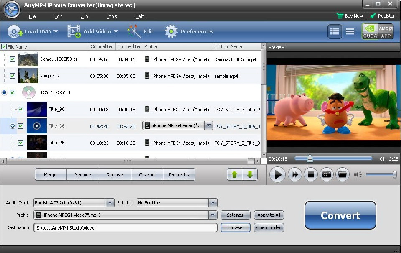Click the preview seek slider handle

pos(310,158)
